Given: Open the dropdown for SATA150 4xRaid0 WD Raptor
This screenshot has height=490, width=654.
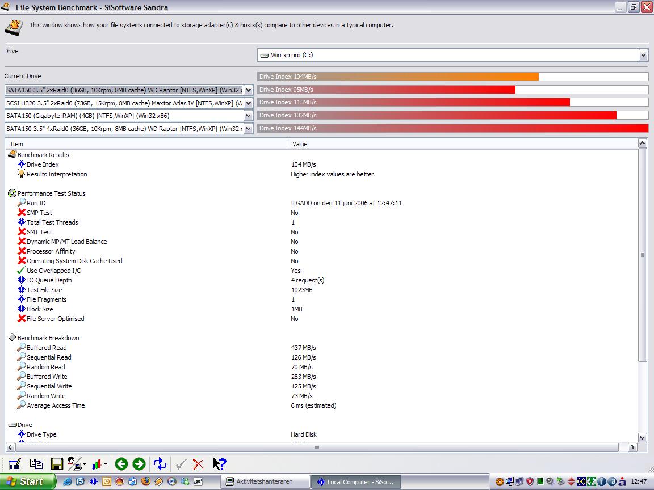Looking at the screenshot, I should tap(248, 129).
